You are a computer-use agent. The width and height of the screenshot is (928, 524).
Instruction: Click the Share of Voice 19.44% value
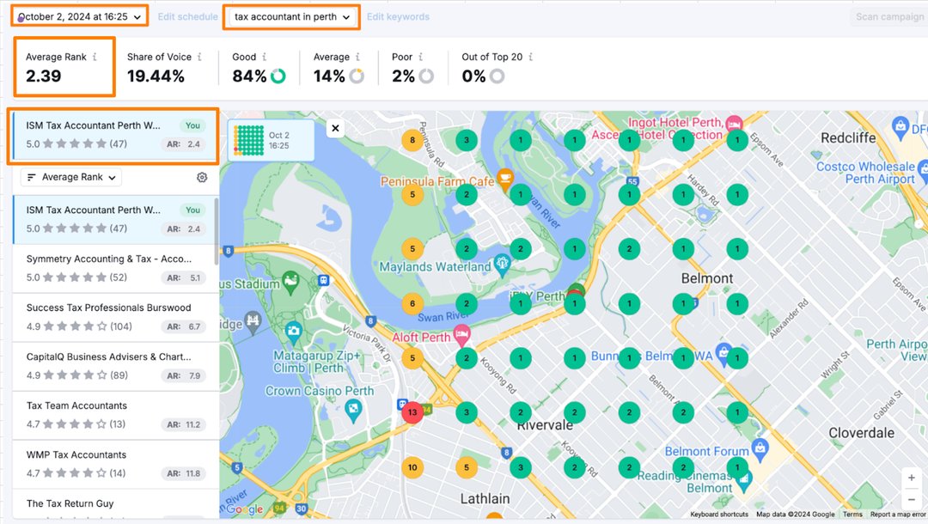[x=156, y=76]
